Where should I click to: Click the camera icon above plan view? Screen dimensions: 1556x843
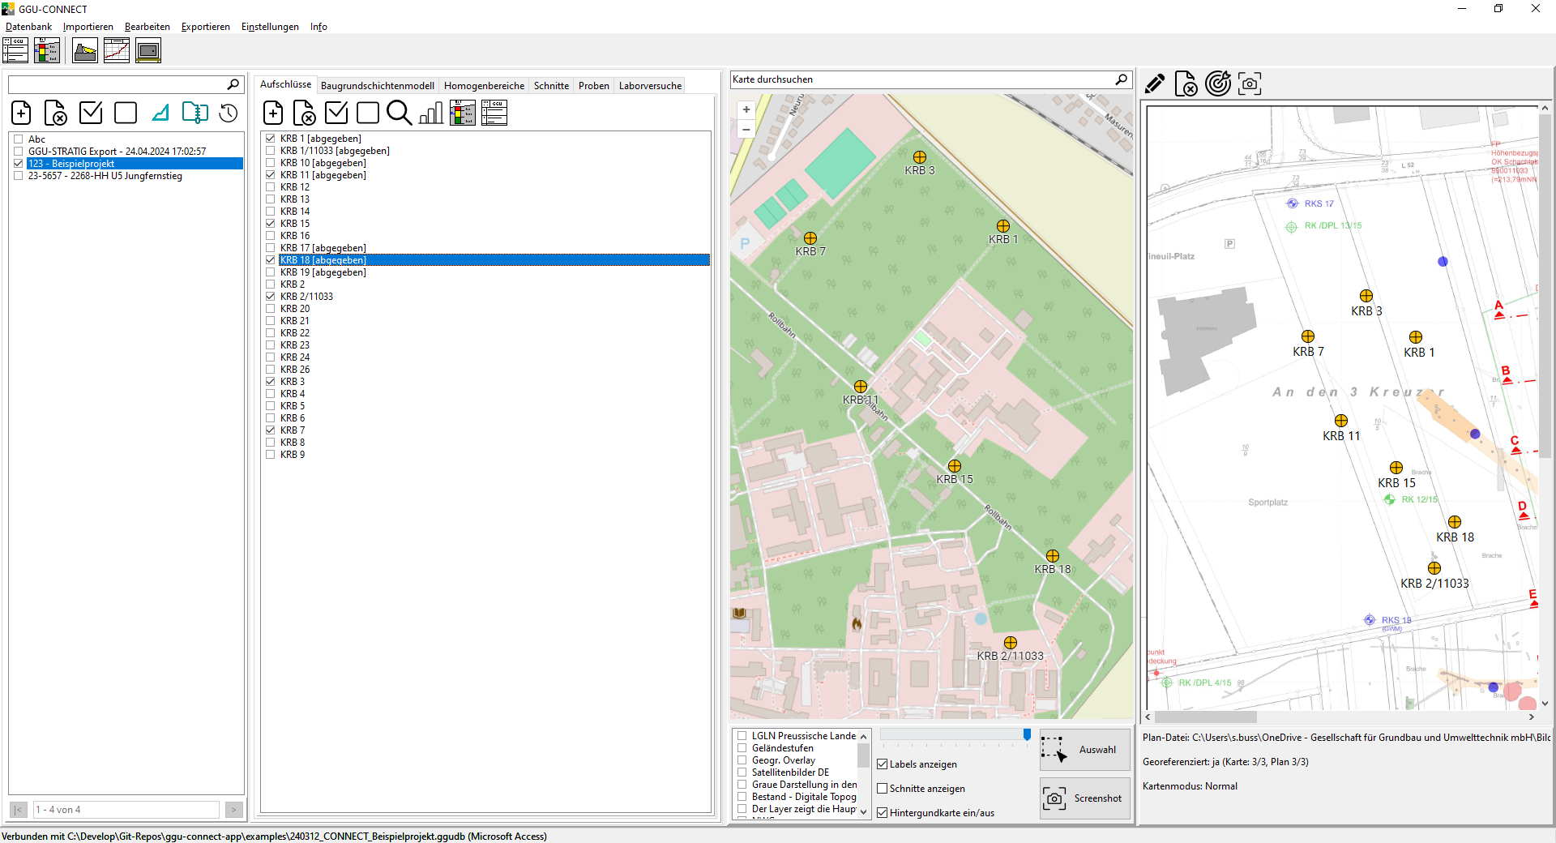[1250, 83]
